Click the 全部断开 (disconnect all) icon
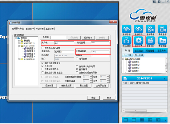This screenshot has height=124, width=170. tap(139, 29)
